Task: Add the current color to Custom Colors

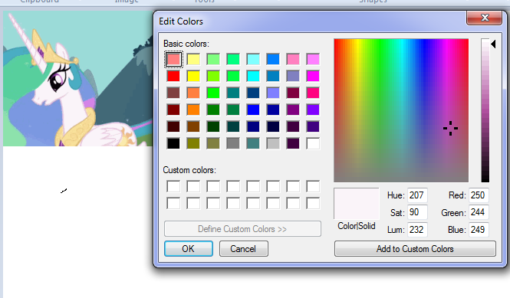Action: point(415,249)
